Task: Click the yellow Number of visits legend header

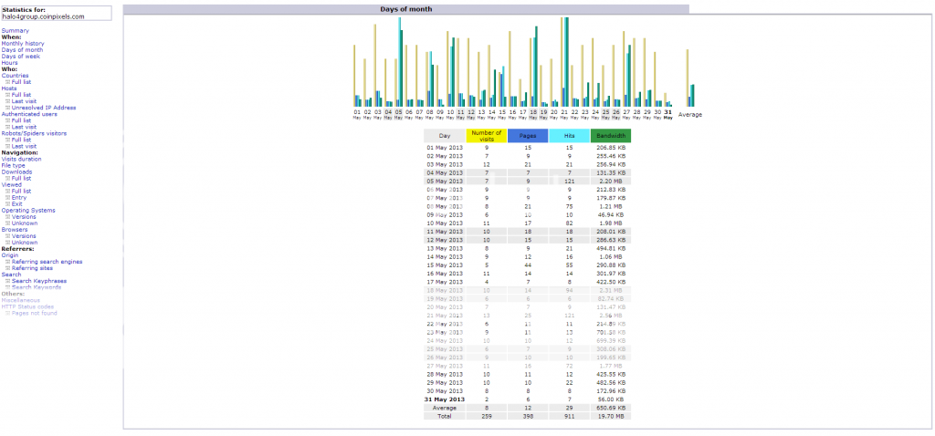Action: click(x=486, y=136)
